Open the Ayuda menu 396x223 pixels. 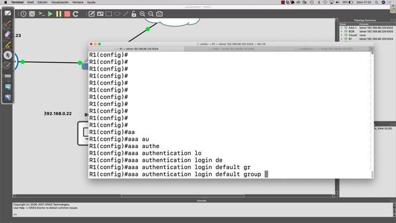coord(91,2)
